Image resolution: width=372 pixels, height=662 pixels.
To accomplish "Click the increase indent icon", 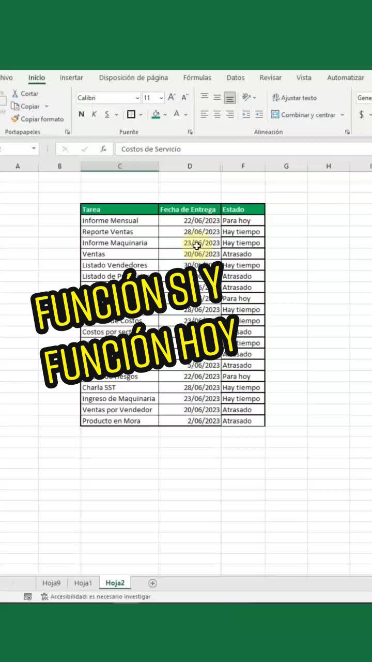I will point(259,114).
